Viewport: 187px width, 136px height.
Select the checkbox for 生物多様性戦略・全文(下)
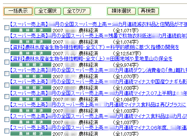[7, 50]
